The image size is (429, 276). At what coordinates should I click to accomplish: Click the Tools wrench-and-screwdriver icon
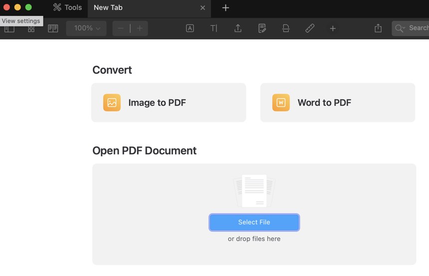coord(57,7)
